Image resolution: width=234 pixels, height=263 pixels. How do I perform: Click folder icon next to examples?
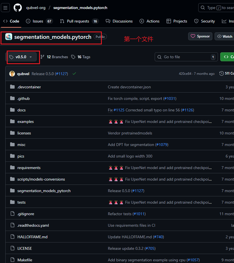12,122
